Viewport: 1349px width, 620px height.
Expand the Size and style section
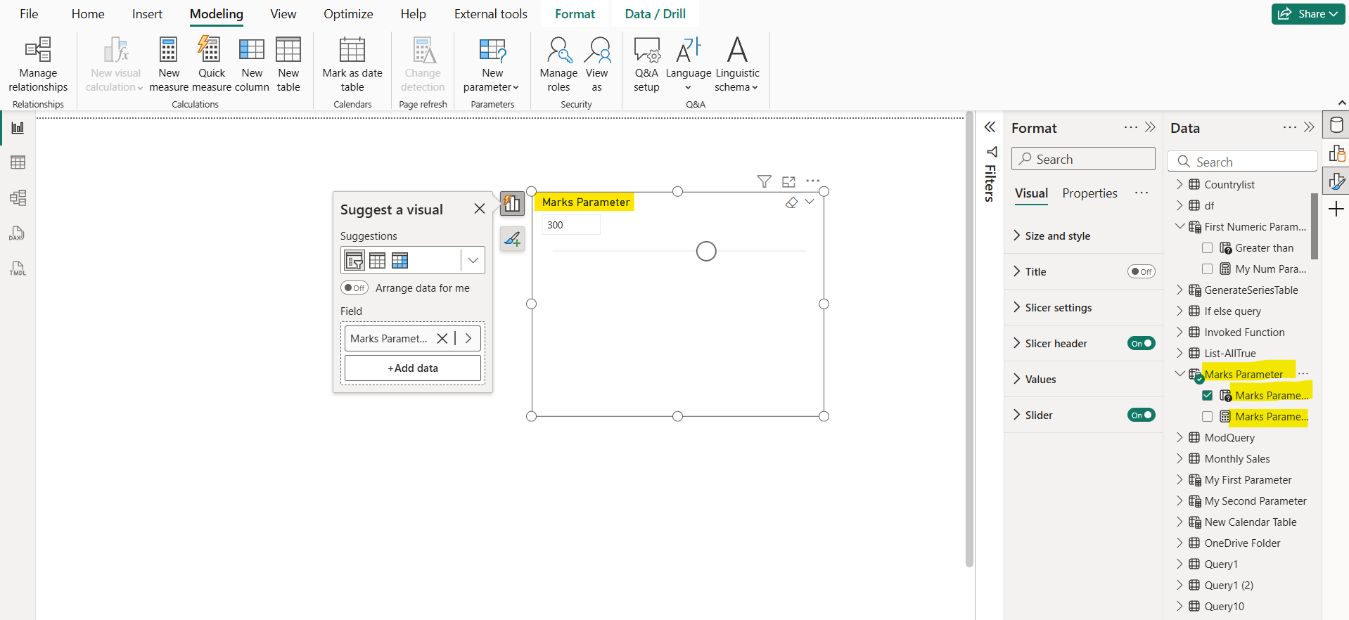coord(1057,236)
